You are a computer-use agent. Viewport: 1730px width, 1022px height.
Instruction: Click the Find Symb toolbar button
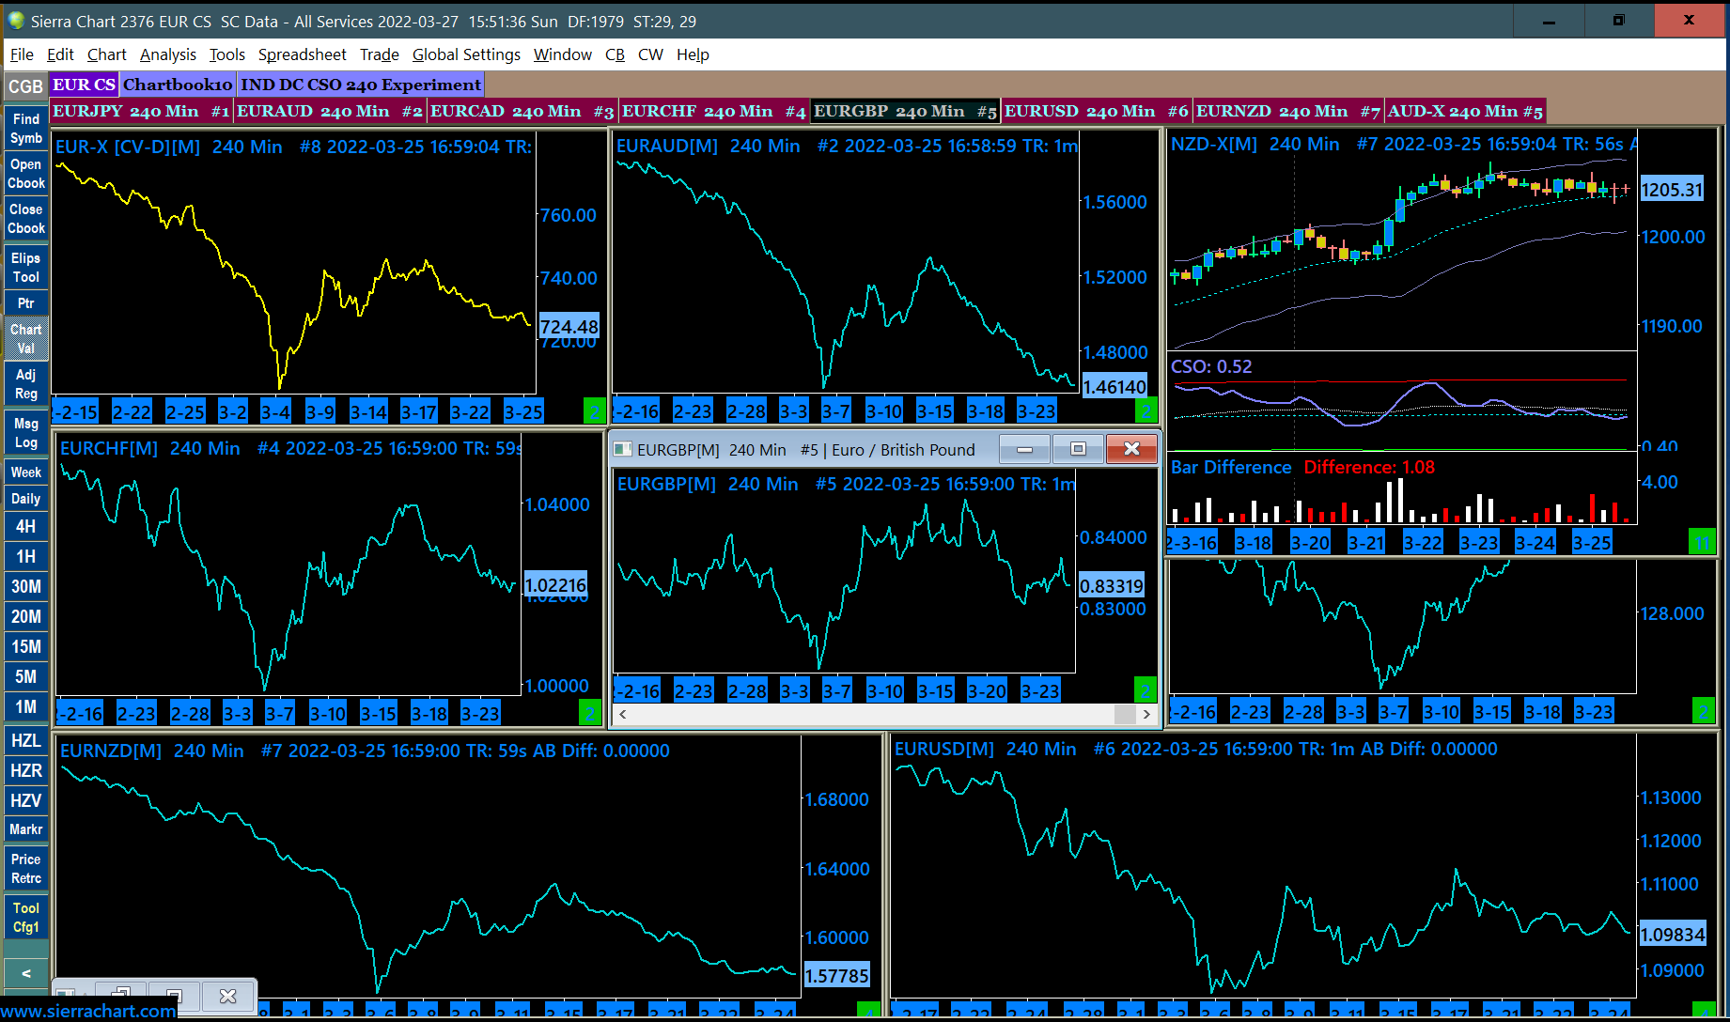(x=26, y=129)
